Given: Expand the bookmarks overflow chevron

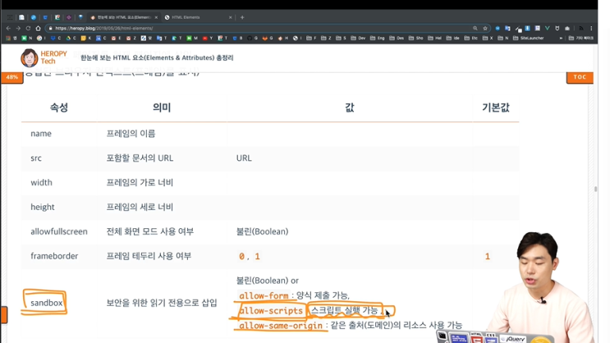Looking at the screenshot, I should (x=561, y=38).
